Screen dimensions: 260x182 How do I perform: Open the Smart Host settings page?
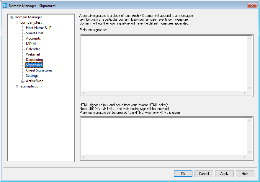pos(35,33)
